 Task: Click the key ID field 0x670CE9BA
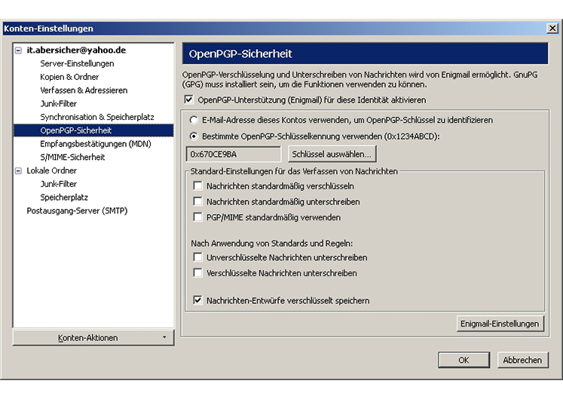pos(234,154)
